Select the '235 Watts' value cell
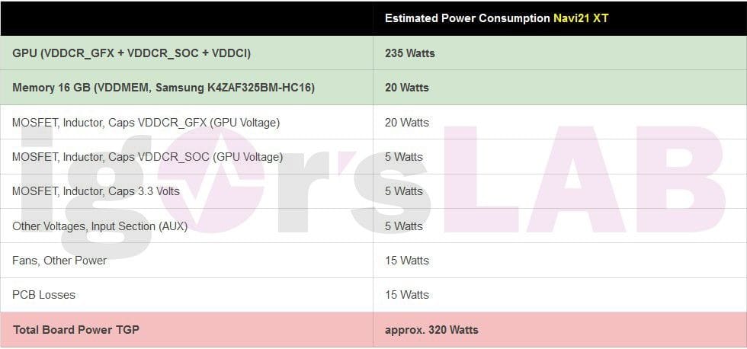Image resolution: width=747 pixels, height=349 pixels. pos(409,53)
